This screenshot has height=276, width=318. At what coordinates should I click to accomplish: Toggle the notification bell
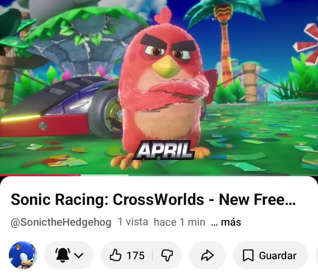point(63,254)
